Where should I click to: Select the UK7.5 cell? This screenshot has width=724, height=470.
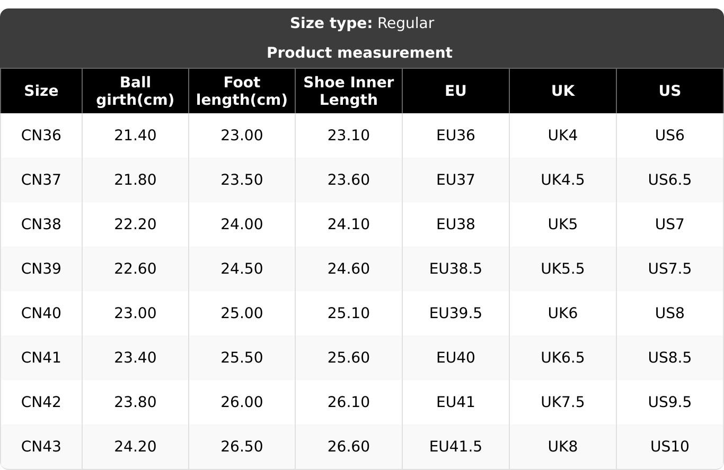[562, 402]
